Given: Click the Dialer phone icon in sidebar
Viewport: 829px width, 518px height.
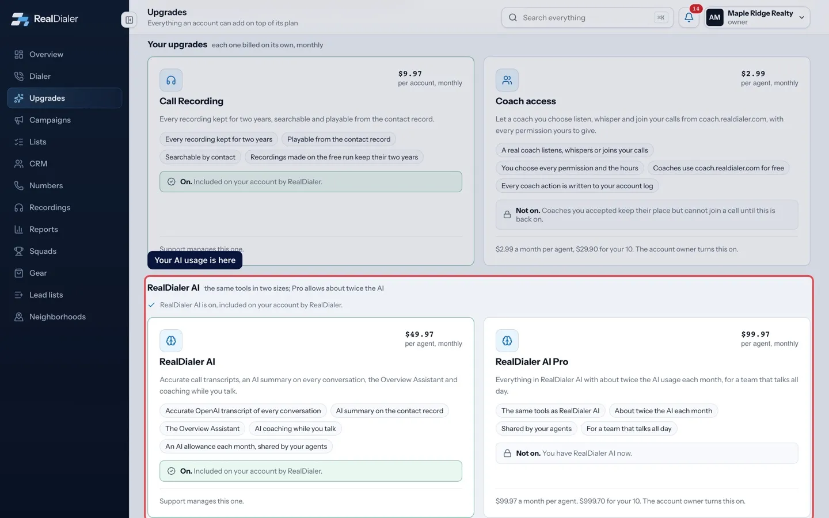Looking at the screenshot, I should pos(19,77).
